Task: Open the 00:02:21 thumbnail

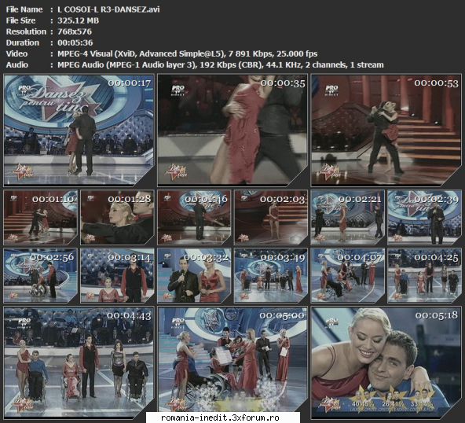Action: 348,217
